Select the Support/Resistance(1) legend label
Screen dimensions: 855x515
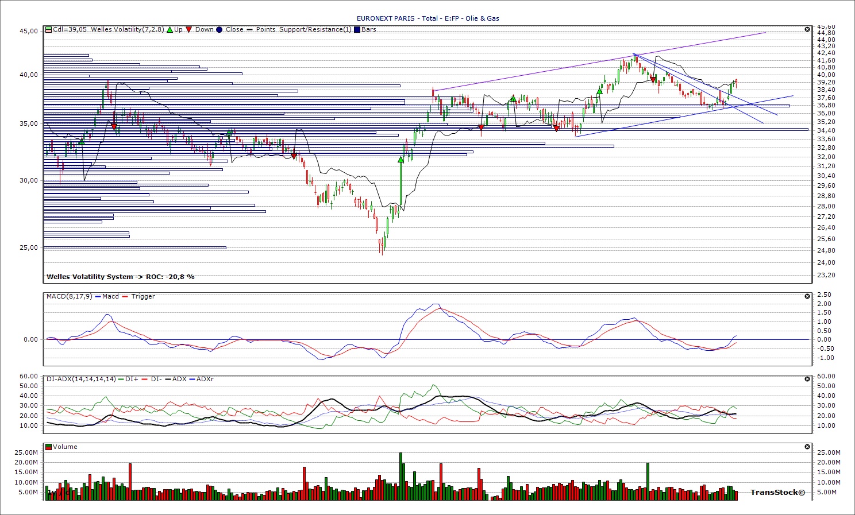(x=315, y=29)
